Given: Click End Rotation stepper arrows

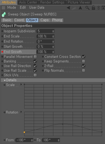Looking at the screenshot, I should tap(53, 42).
